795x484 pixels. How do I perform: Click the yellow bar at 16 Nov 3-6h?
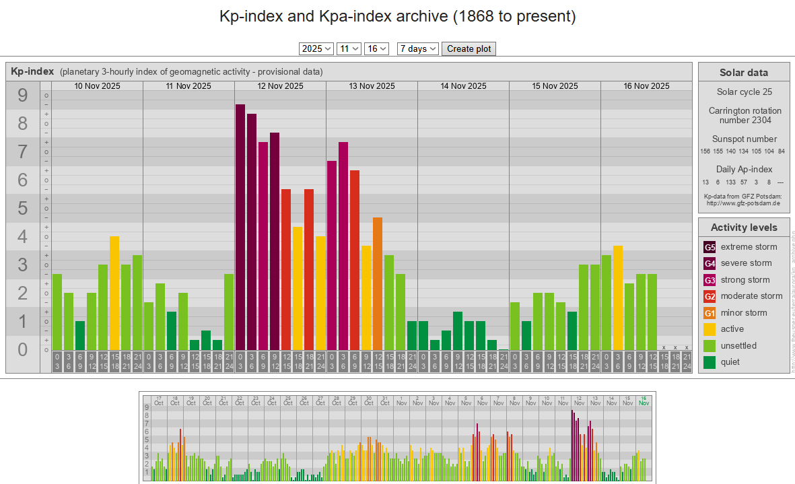[617, 298]
